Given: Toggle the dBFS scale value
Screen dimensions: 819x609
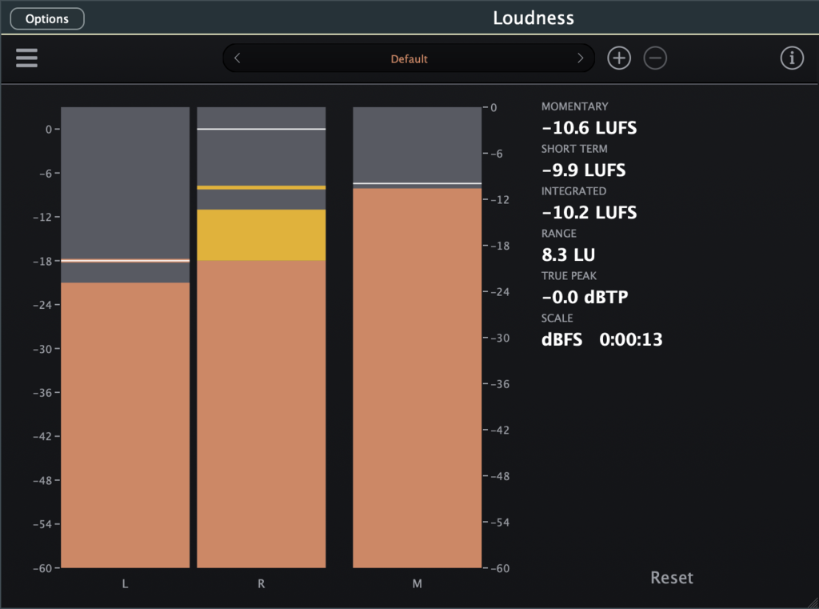Looking at the screenshot, I should coord(562,340).
